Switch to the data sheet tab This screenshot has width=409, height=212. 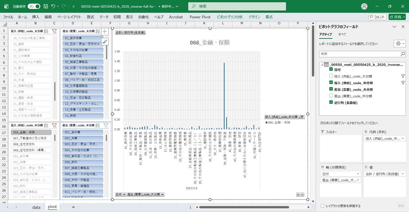click(36, 207)
